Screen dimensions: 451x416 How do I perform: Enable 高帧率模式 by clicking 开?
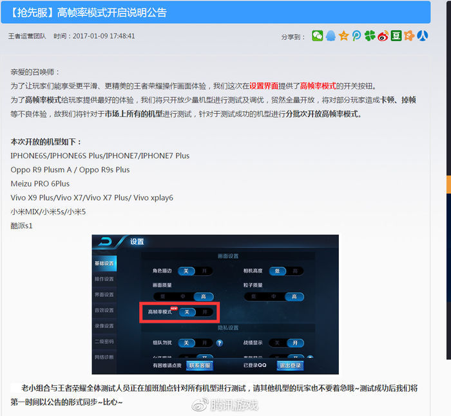tap(205, 312)
